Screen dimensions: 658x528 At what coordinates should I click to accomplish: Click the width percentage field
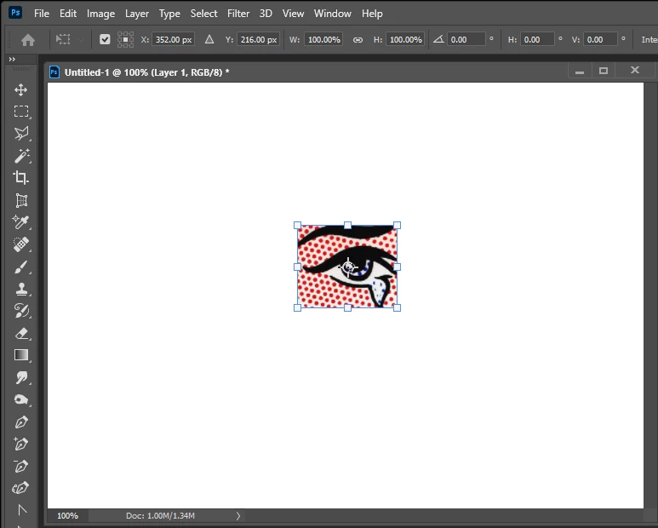[323, 39]
